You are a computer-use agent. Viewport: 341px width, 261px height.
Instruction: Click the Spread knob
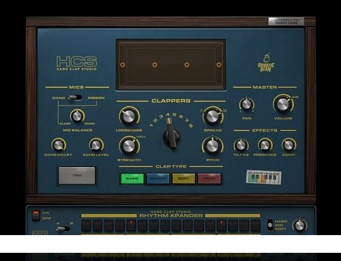click(x=213, y=117)
